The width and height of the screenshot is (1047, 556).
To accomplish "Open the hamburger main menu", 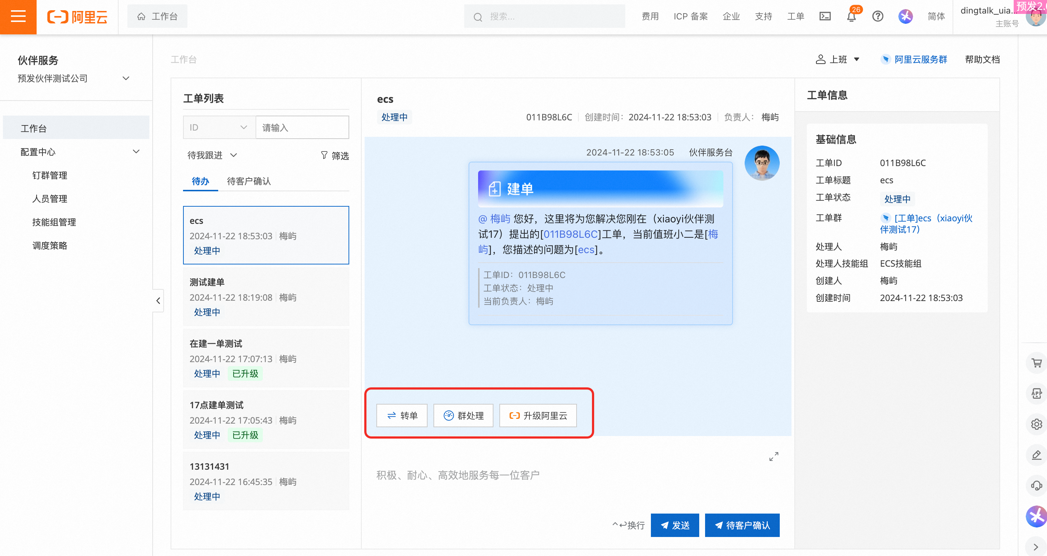I will click(x=18, y=17).
